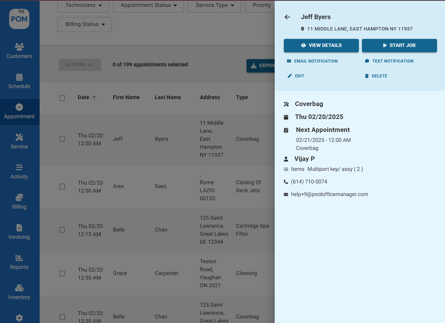Image resolution: width=445 pixels, height=323 pixels.
Task: Select the Appointment sidebar item
Action: point(19,112)
